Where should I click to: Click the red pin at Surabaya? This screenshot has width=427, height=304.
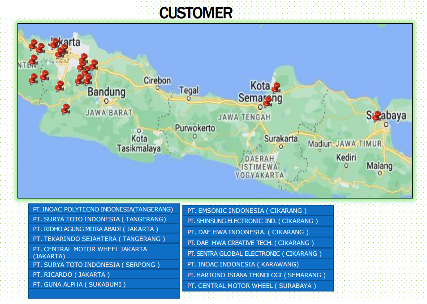376,116
